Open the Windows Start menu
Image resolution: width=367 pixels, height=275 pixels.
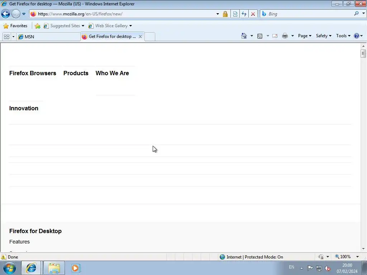pos(10,268)
